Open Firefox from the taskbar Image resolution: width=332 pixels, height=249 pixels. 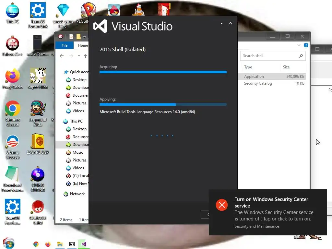(x=48, y=244)
